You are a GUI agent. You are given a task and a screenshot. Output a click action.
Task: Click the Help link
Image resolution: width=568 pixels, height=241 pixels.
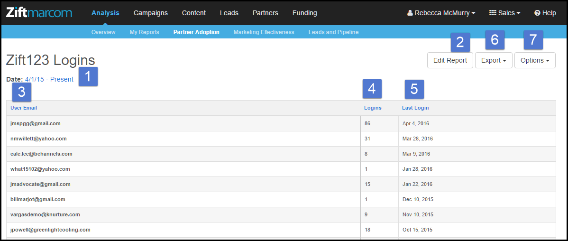545,13
